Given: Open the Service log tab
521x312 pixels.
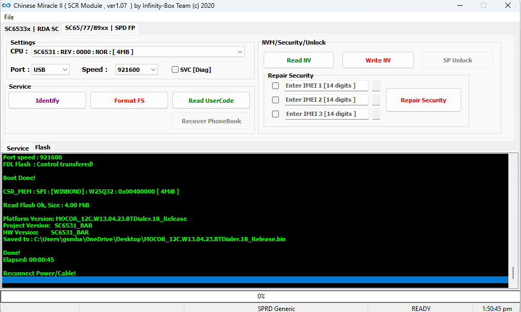Looking at the screenshot, I should (18, 148).
